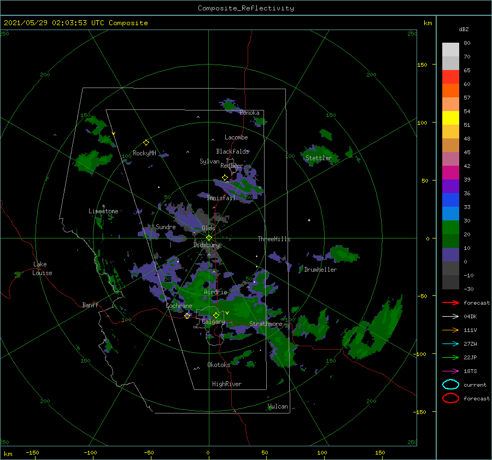Click the red 60–65 dBZ swatch

(x=450, y=77)
